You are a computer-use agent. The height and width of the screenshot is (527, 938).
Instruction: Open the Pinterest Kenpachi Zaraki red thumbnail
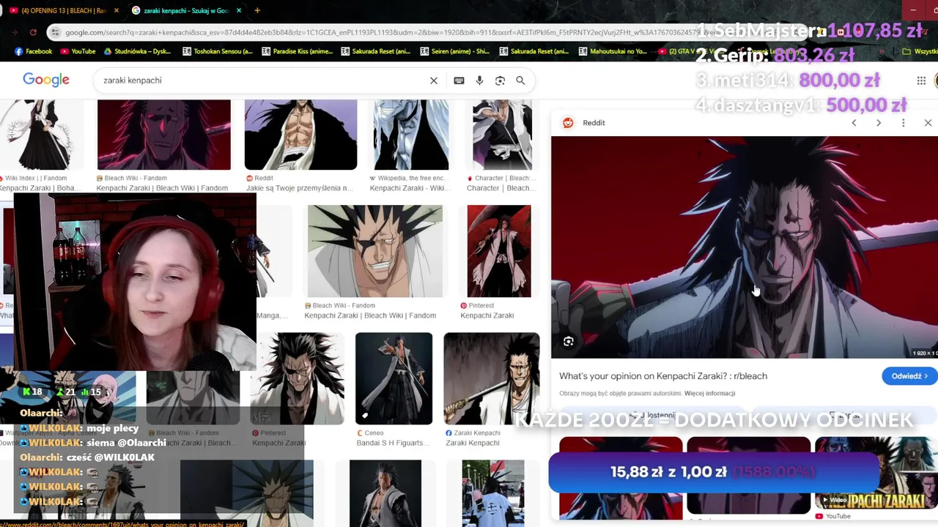click(x=499, y=251)
